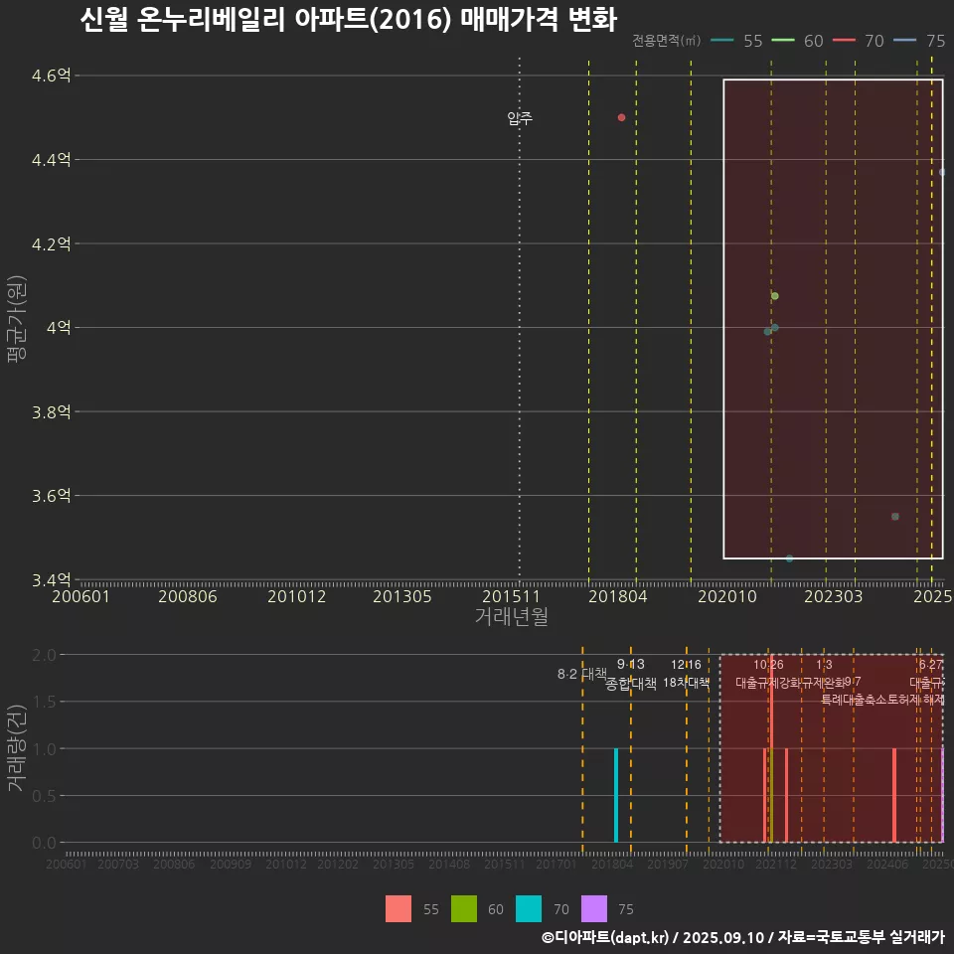Select the cyan 70 swatch in bottom legend
Screen dimensions: 954x954
530,908
